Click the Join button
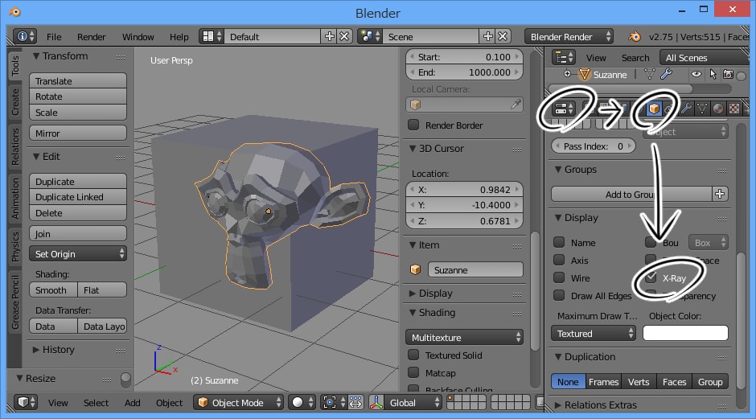Screen dimensions: 756x419 pyautogui.click(x=78, y=233)
